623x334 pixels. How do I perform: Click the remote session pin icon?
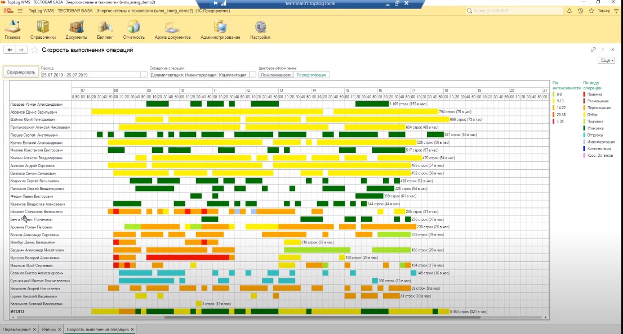coord(215,3)
